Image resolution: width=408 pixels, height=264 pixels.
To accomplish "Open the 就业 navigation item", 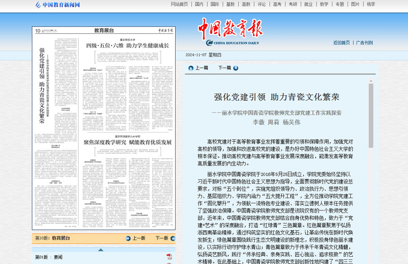I will [x=308, y=4].
